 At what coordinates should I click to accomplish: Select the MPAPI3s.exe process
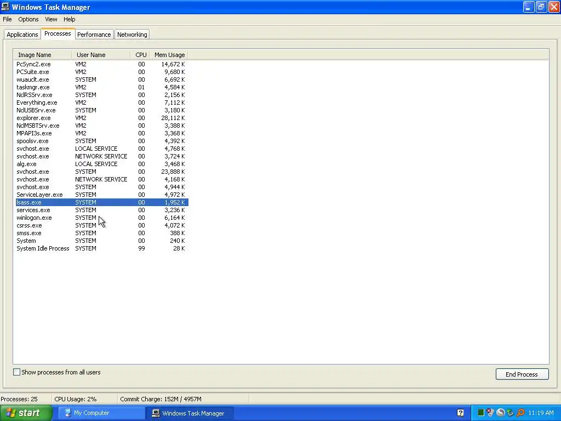[x=102, y=133]
